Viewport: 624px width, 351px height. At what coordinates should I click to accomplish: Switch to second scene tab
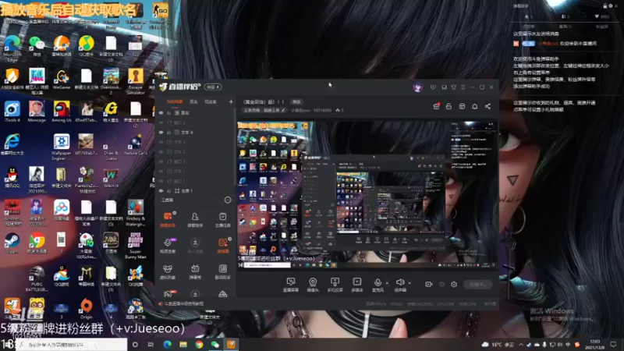click(193, 102)
